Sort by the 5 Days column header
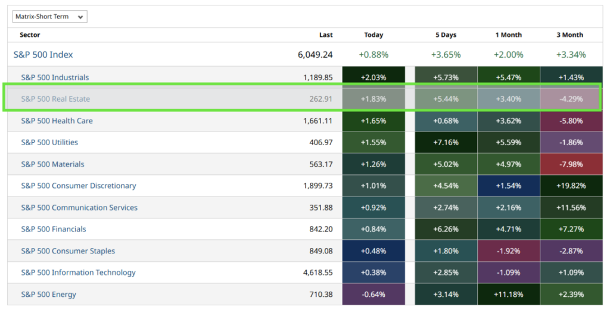Viewport: 610px width, 313px height. coord(446,35)
